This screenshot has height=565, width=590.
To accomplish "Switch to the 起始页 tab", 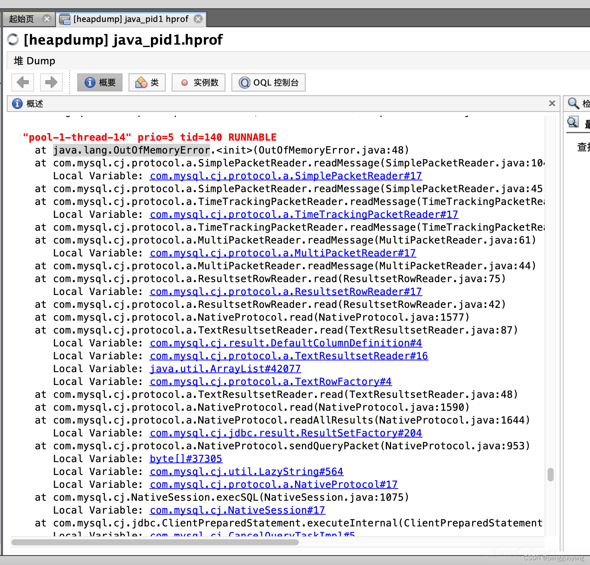I will (21, 19).
